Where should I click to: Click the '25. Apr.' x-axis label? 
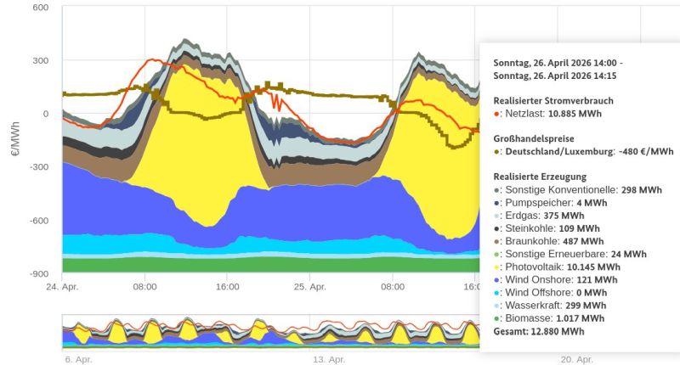click(x=309, y=287)
